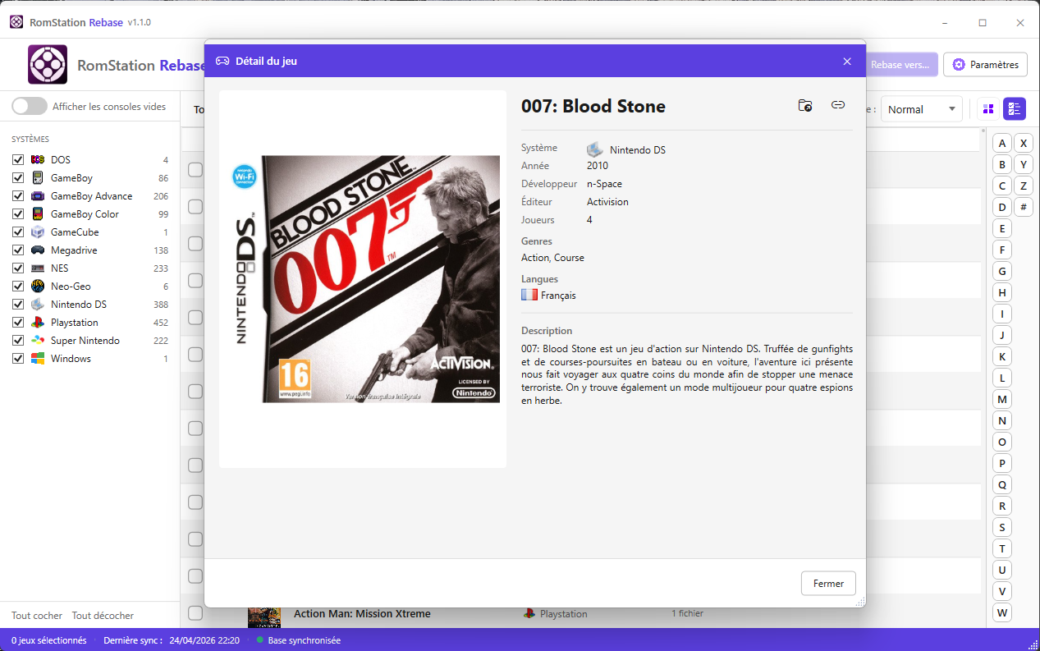Open the 'Normal' dropdown

921,109
